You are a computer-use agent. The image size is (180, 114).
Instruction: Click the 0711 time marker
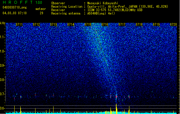click(19, 24)
